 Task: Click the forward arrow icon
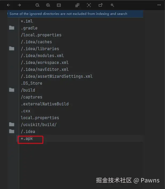(19, 5)
